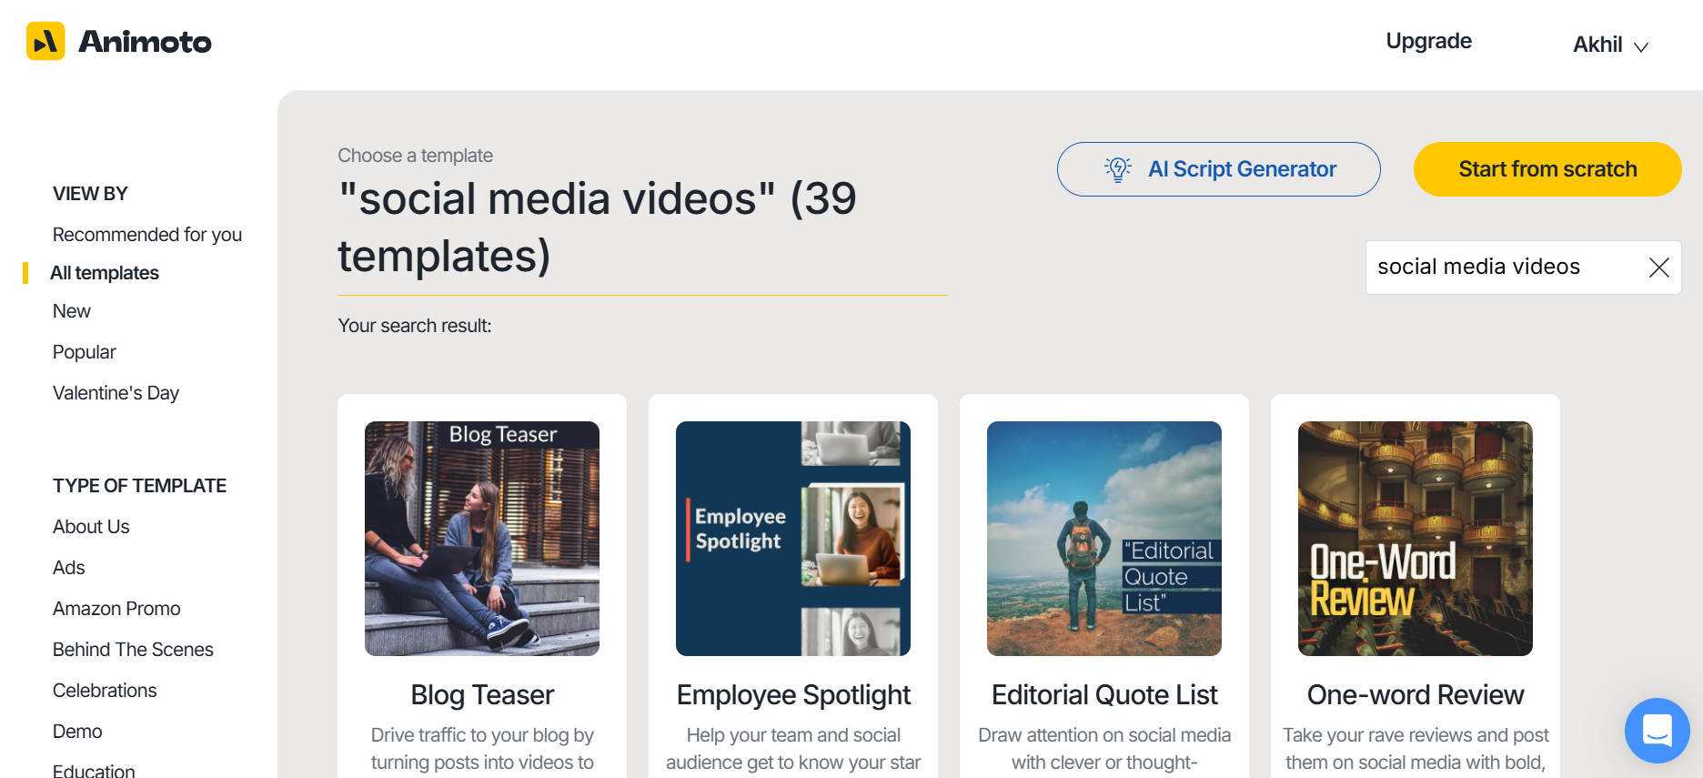
Task: Filter templates by Amazon Promo
Action: tap(116, 609)
